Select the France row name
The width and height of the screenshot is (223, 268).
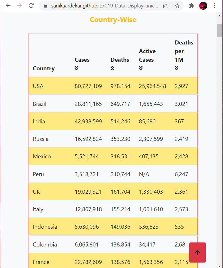pyautogui.click(x=41, y=262)
